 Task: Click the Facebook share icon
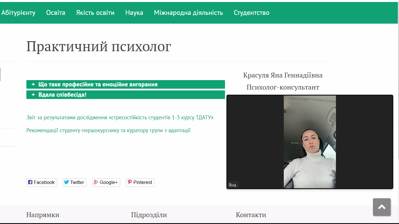click(30, 182)
